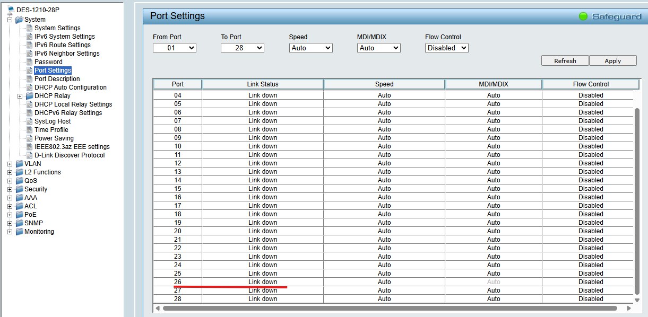Viewport: 648px width, 317px height.
Task: Click the Port column header
Action: [178, 84]
